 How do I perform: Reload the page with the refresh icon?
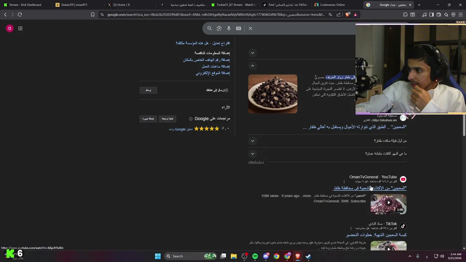pyautogui.click(x=20, y=15)
